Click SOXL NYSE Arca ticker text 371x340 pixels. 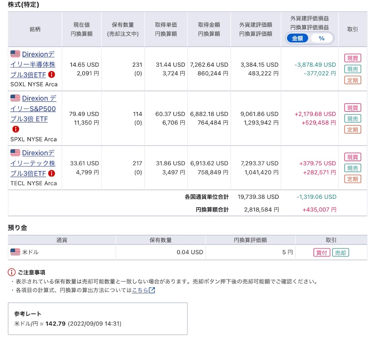[x=34, y=84]
